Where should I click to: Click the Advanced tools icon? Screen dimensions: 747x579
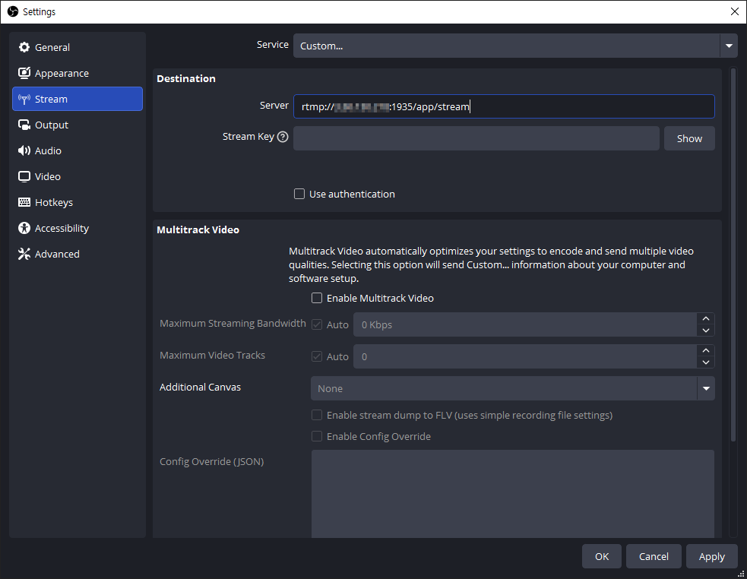pos(24,255)
